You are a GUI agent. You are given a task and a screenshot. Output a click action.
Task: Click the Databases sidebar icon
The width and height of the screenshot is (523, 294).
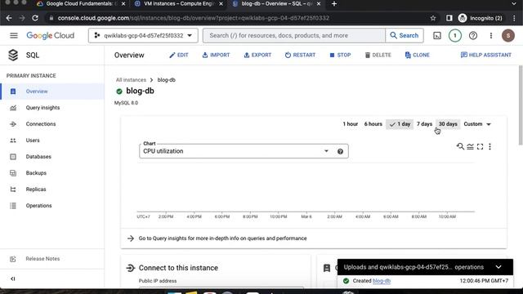[x=13, y=157]
